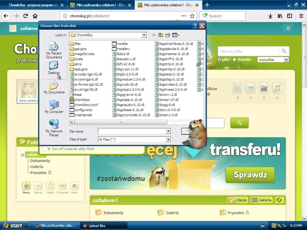Open My Network Places in dialog sidebar

(54, 128)
